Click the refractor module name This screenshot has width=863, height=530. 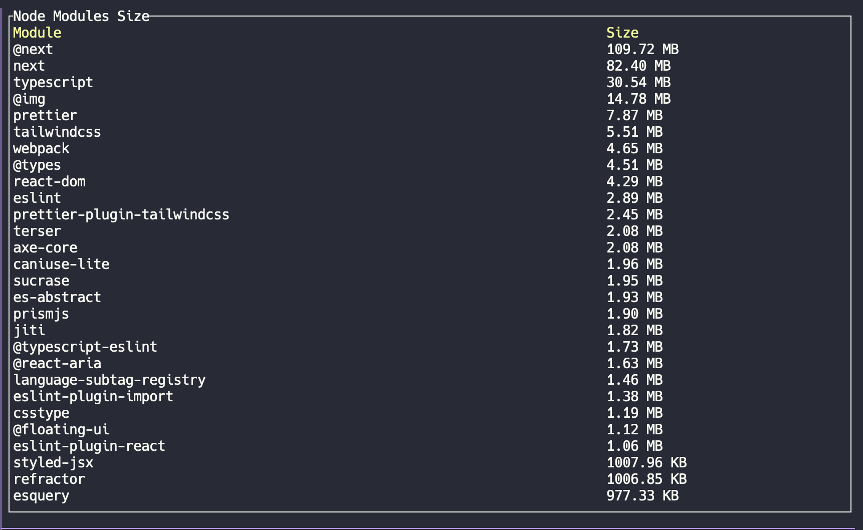pos(49,479)
